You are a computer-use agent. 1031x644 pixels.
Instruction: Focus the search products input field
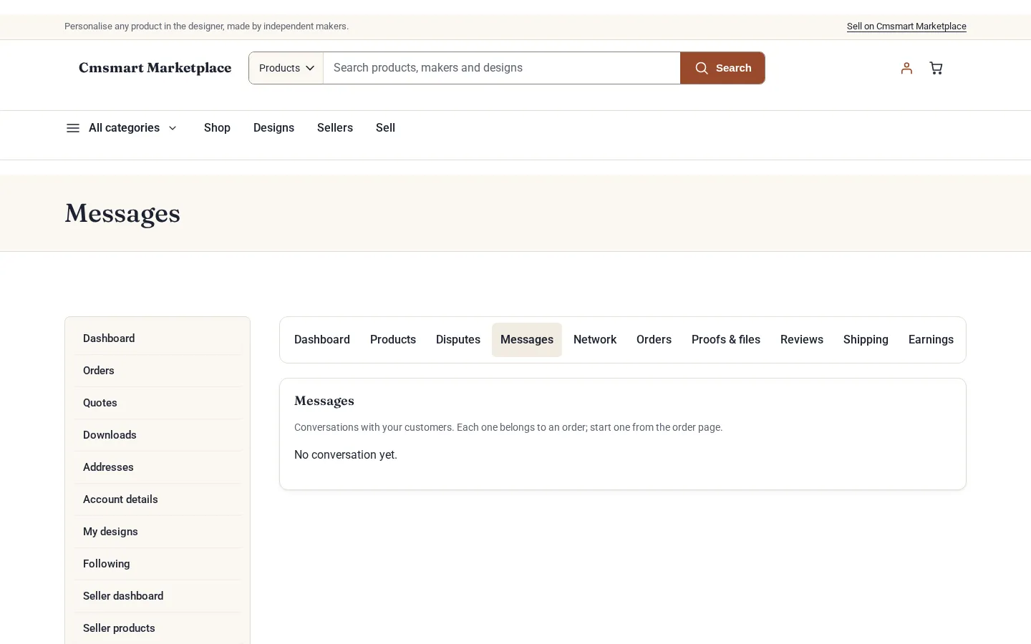point(501,68)
